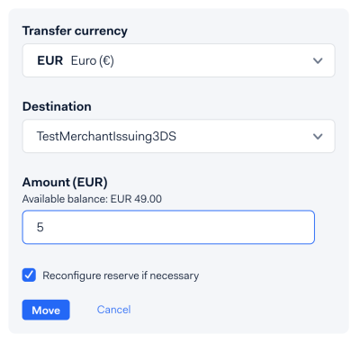360x343 pixels.
Task: Select the bold EUR currency code
Action: point(50,60)
